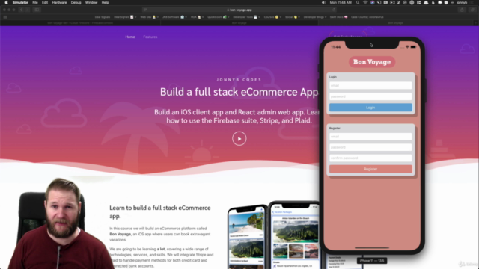Open the Help menu
Viewport: 479px width, 269px height.
point(105,2)
